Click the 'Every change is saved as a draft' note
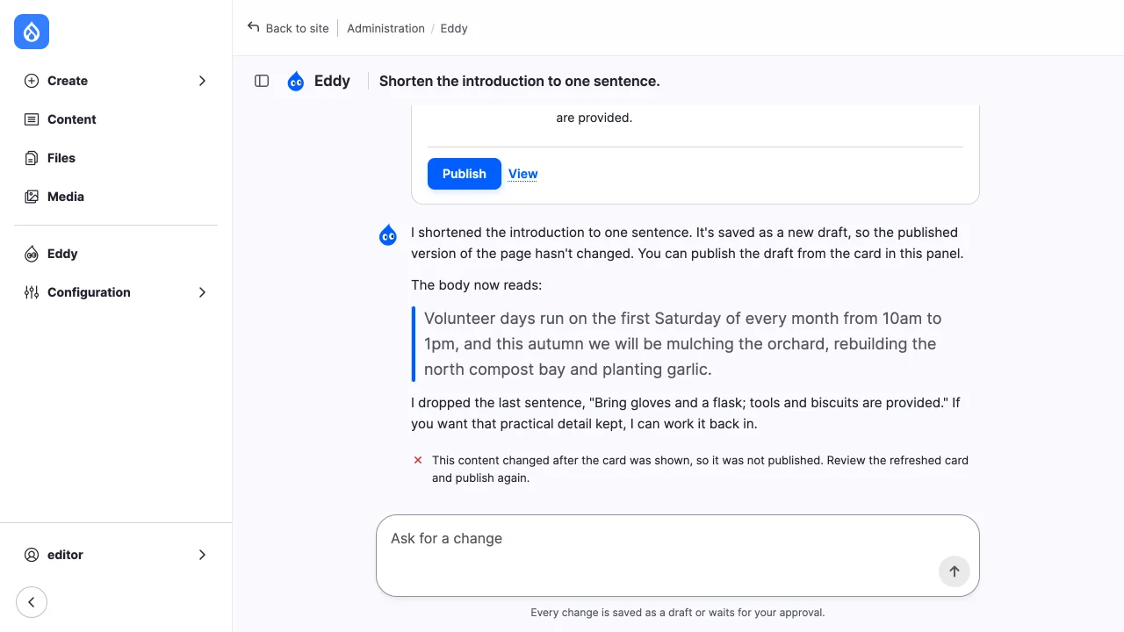 [x=678, y=613]
